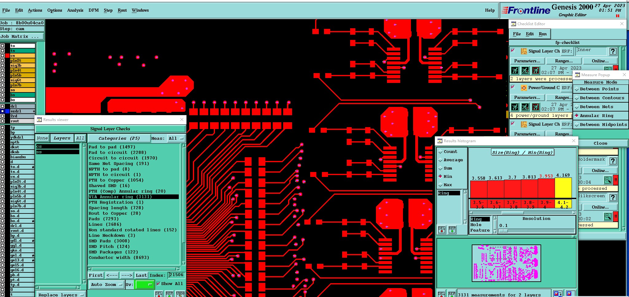Open the Replace layers dropdown
Image resolution: width=629 pixels, height=297 pixels.
[x=61, y=295]
